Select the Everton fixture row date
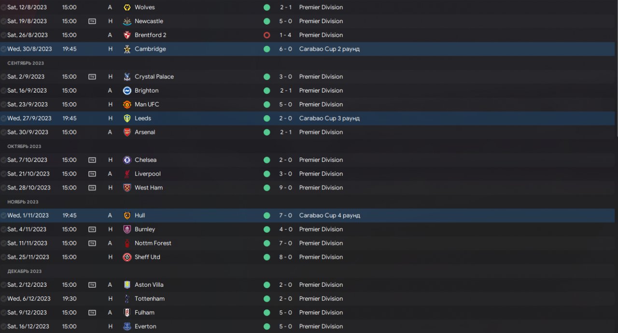This screenshot has height=333, width=618. click(x=28, y=326)
